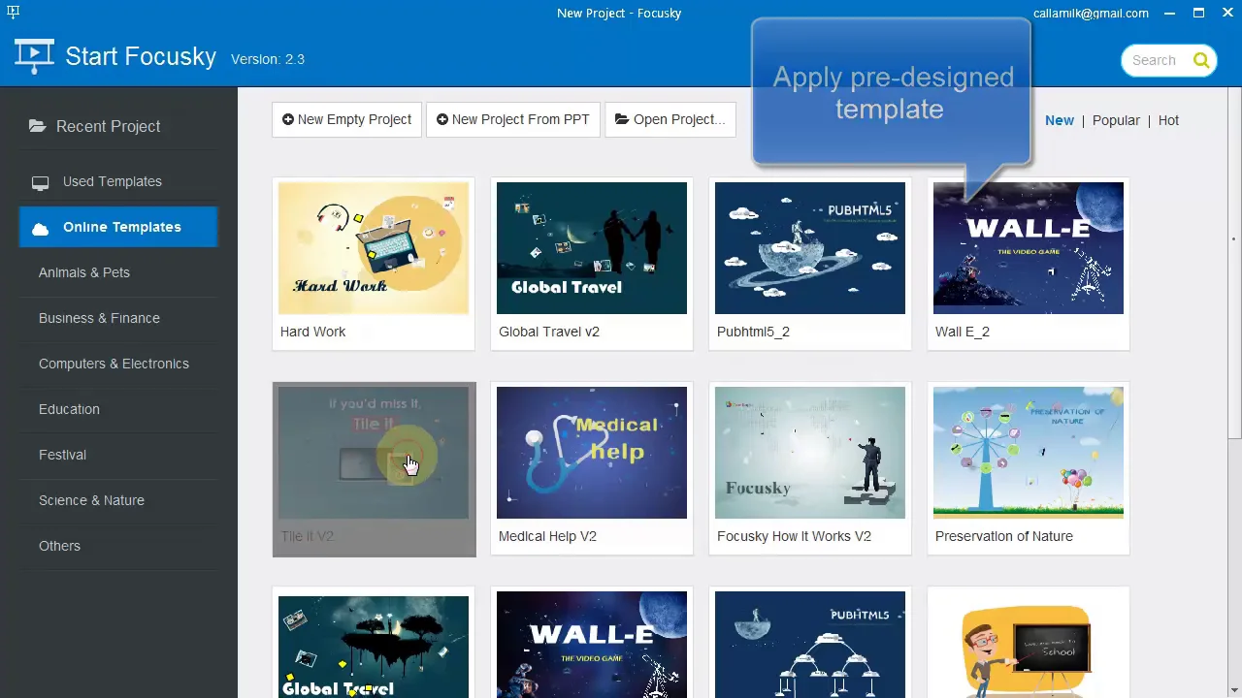
Task: Select the Pubhtml5_2 template thumbnail
Action: pyautogui.click(x=810, y=248)
